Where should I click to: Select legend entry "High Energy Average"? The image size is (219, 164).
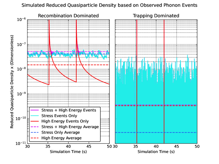(61, 138)
